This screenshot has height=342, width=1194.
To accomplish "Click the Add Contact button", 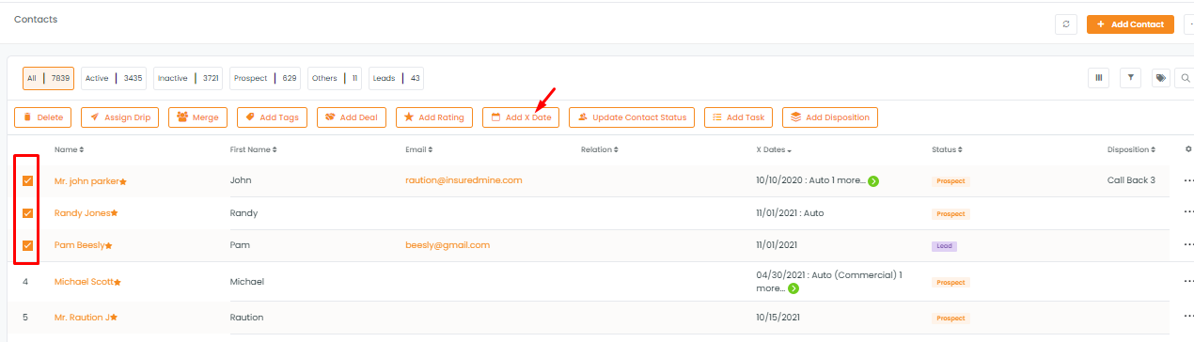I will 1130,24.
